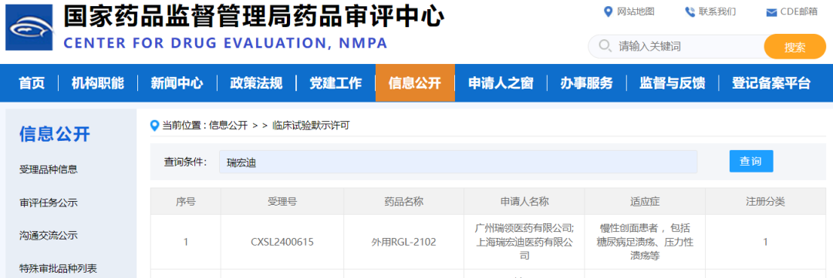Click the contact us phone icon

tap(690, 12)
